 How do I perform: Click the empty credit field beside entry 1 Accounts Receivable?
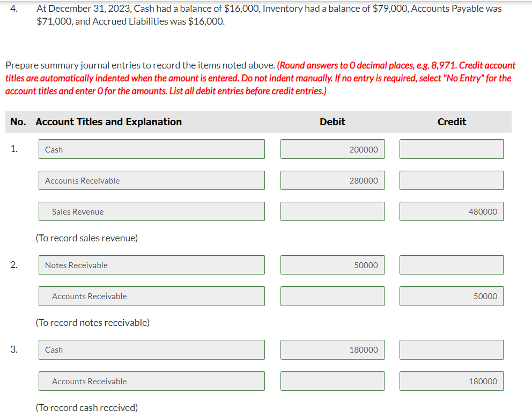point(452,180)
